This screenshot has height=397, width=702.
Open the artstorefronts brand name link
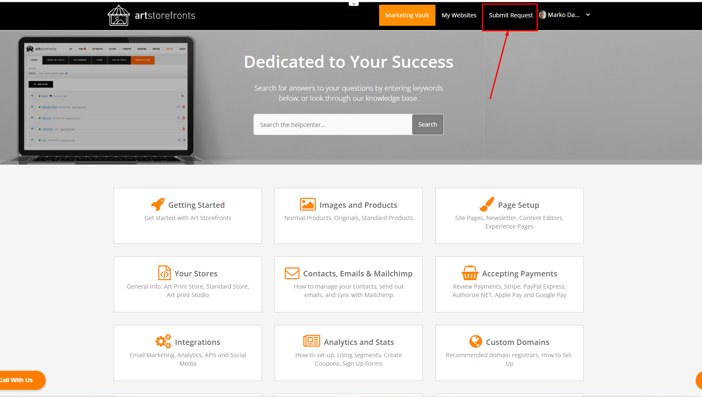tap(165, 16)
